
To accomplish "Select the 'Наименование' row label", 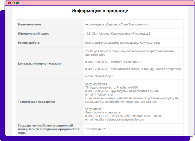I will 29,24.
